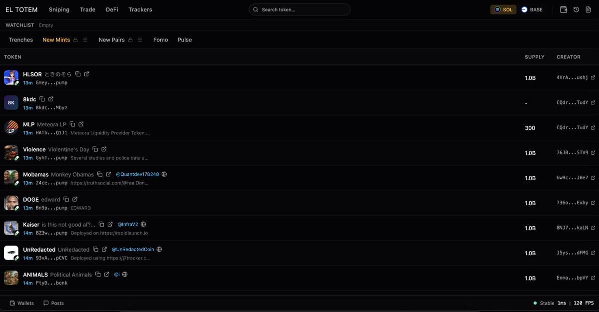The height and width of the screenshot is (312, 599).
Task: Open the @Quantdev178248 profile link
Action: tap(137, 174)
